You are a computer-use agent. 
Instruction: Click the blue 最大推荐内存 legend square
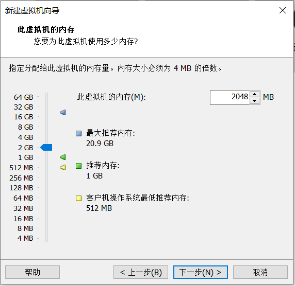coord(78,133)
